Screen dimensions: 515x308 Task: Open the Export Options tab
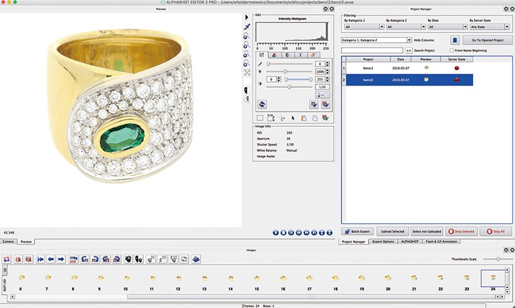(383, 241)
